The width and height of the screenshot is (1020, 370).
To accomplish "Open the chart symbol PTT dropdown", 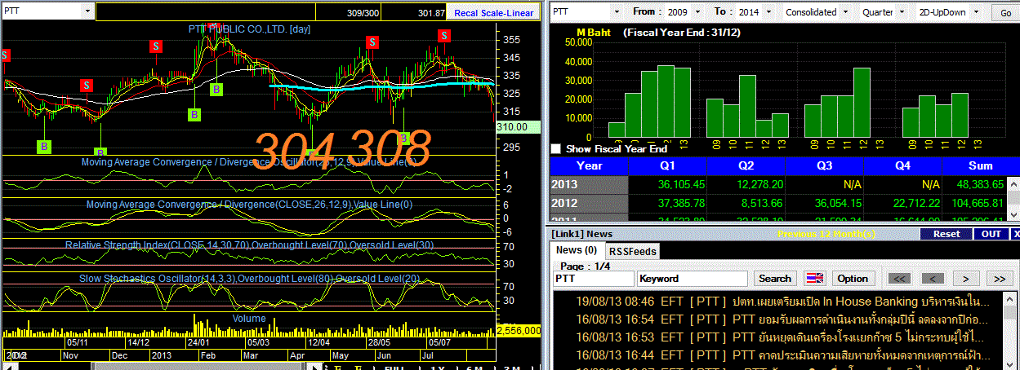I will click(x=87, y=11).
